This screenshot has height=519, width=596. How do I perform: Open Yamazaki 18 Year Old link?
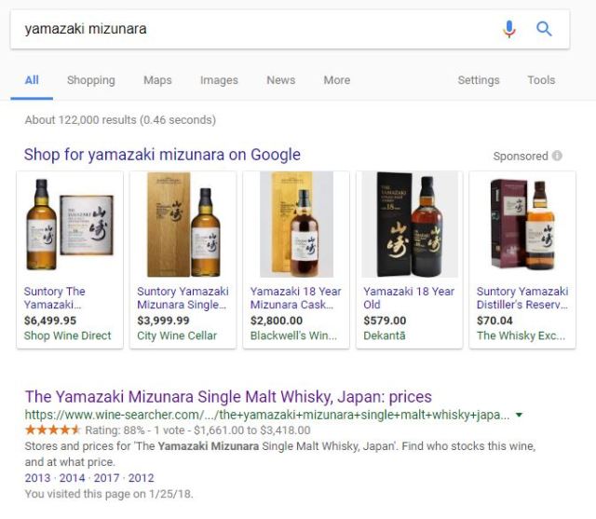point(409,298)
